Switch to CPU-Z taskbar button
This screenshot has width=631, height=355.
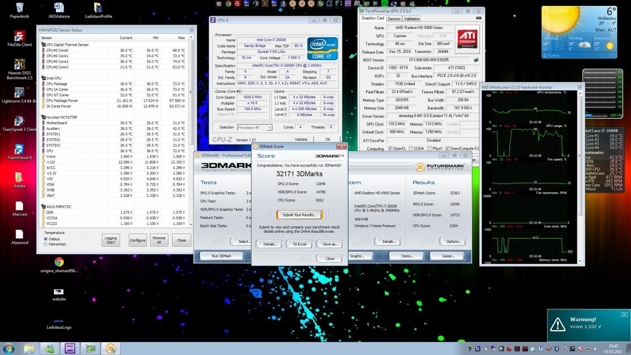pos(70,348)
